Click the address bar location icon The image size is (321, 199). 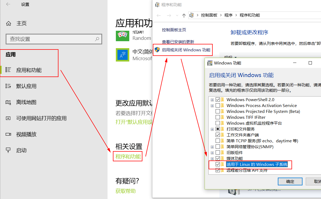pos(191,15)
